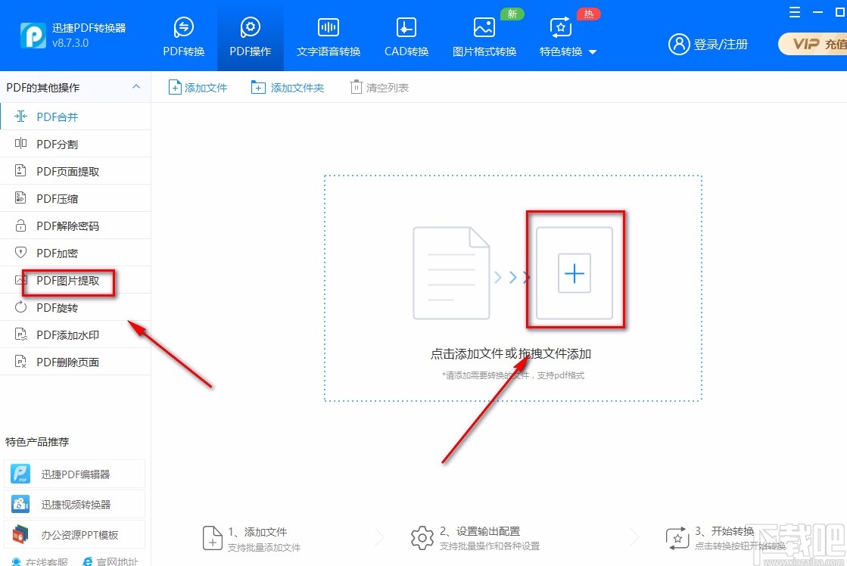Click the user avatar icon beside 登录/注册
This screenshot has width=847, height=566.
pos(679,45)
